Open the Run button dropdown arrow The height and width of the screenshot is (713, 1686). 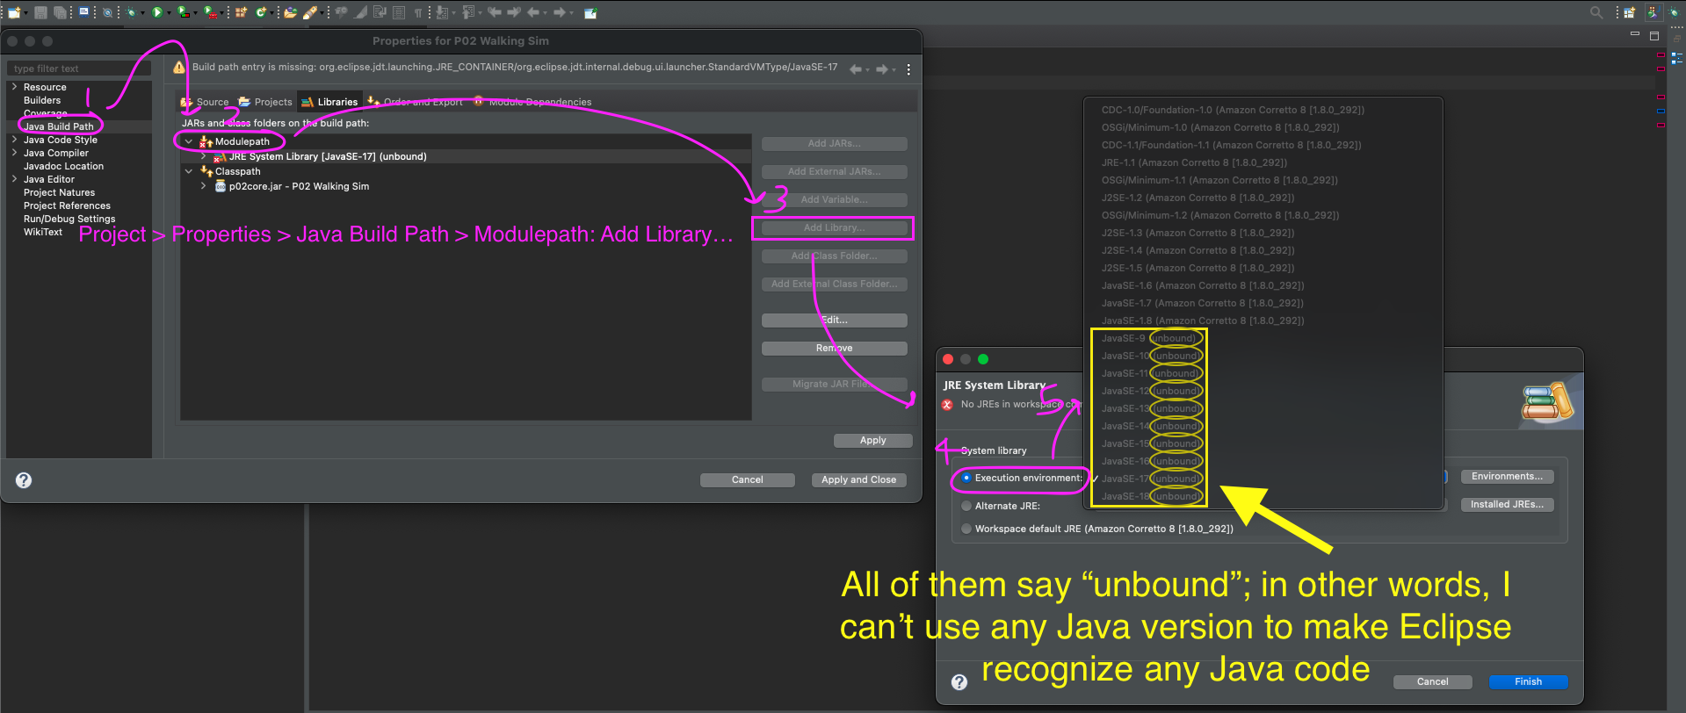169,13
